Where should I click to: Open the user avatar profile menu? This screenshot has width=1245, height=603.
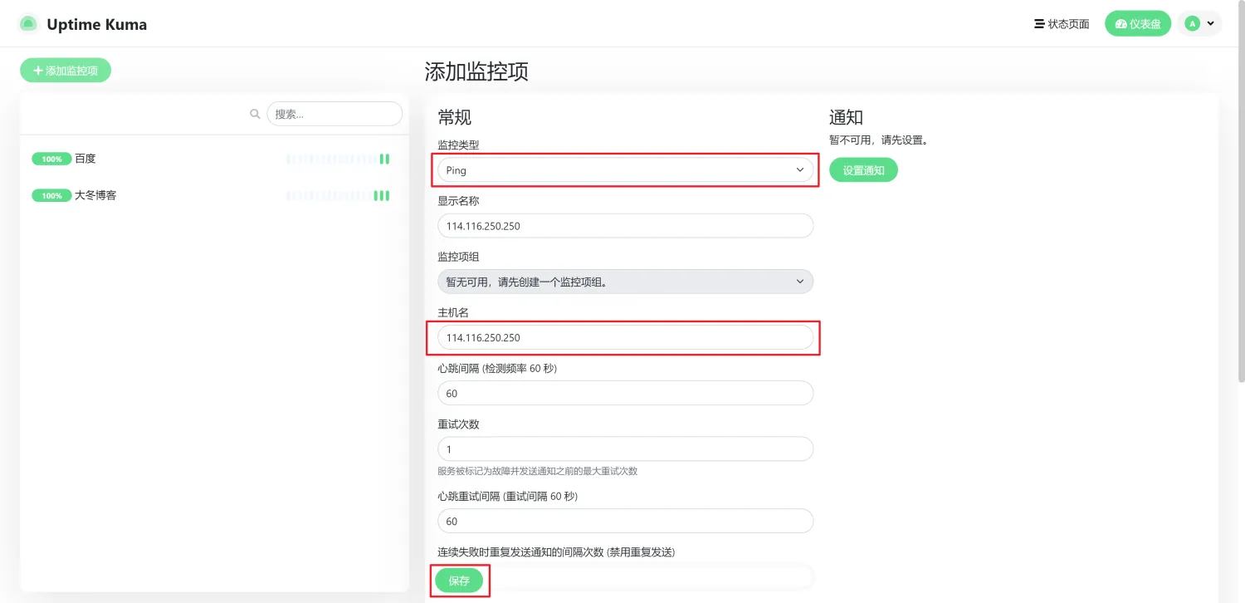pos(1193,24)
